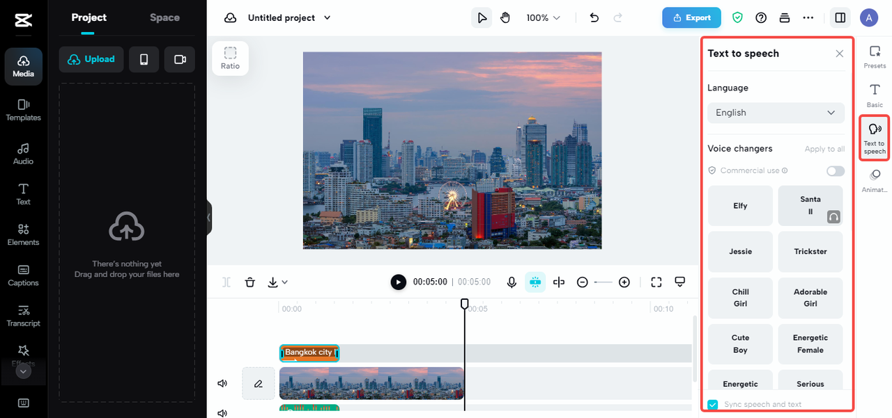Screen dimensions: 892x418
Task: Open the Animation tab in right sidebar
Action: 875,181
